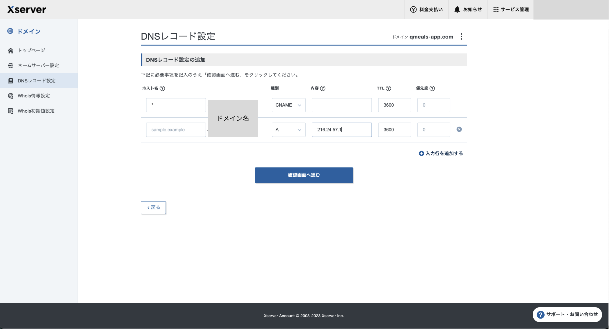
Task: Open the TTL help icon
Action: pos(389,88)
